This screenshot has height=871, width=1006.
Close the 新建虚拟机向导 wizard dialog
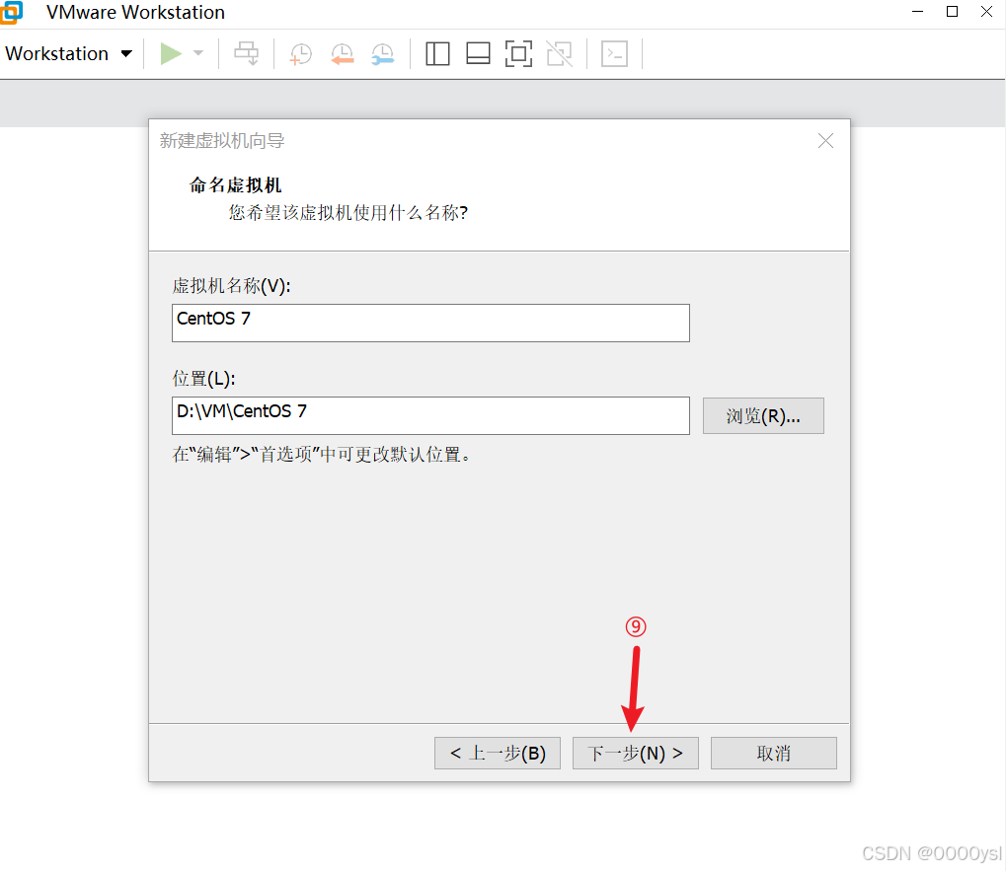click(x=825, y=141)
